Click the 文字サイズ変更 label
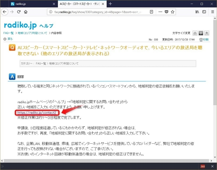The height and width of the screenshot is (170, 217). [x=181, y=33]
